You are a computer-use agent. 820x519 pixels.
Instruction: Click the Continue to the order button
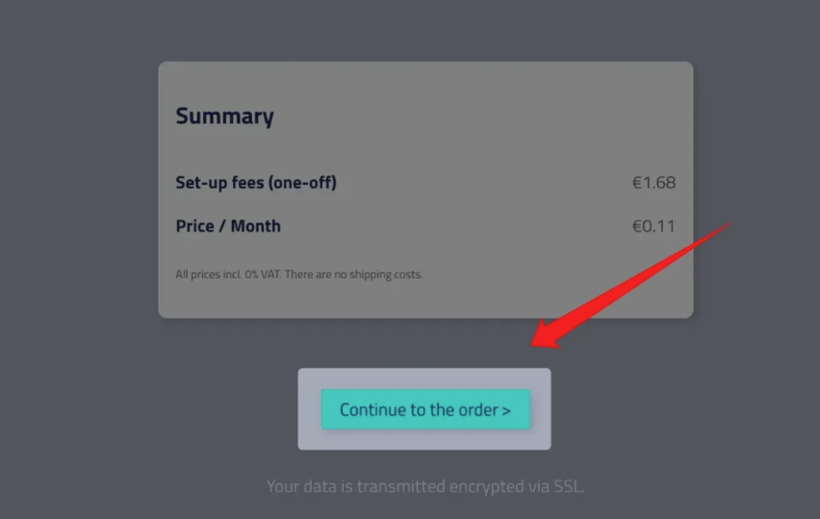(424, 409)
